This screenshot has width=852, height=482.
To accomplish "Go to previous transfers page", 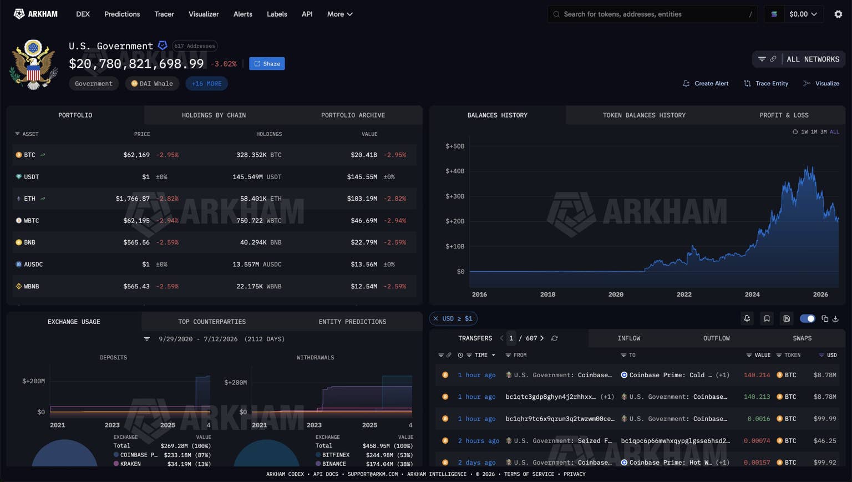I will (501, 338).
